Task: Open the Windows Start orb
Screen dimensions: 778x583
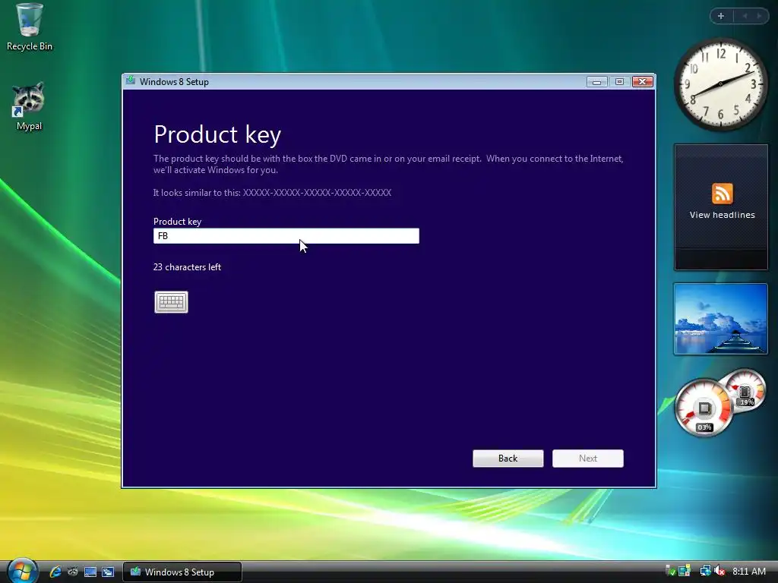Action: click(x=22, y=571)
